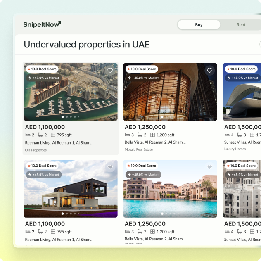The height and width of the screenshot is (261, 261).
Task: Click 10.0 Deal Score badge on opera building photo
Action: tap(141, 69)
